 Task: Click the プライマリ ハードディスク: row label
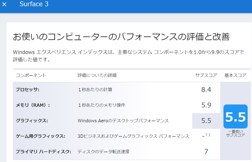43,152
